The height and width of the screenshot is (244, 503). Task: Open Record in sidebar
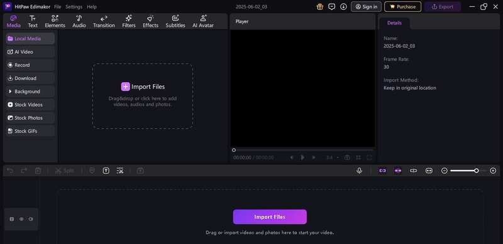coord(30,65)
